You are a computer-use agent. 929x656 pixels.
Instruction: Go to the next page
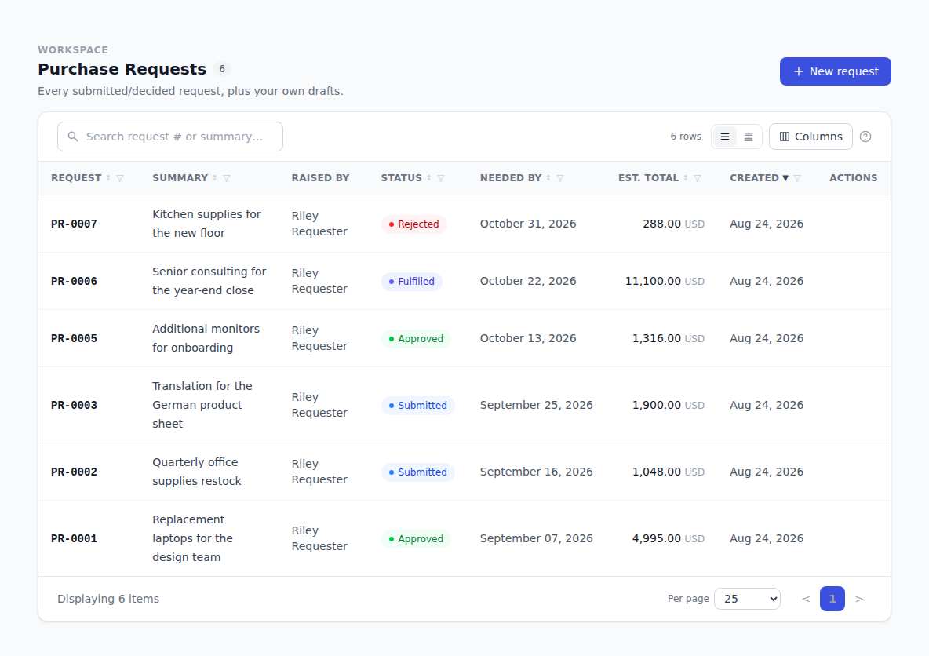(859, 600)
